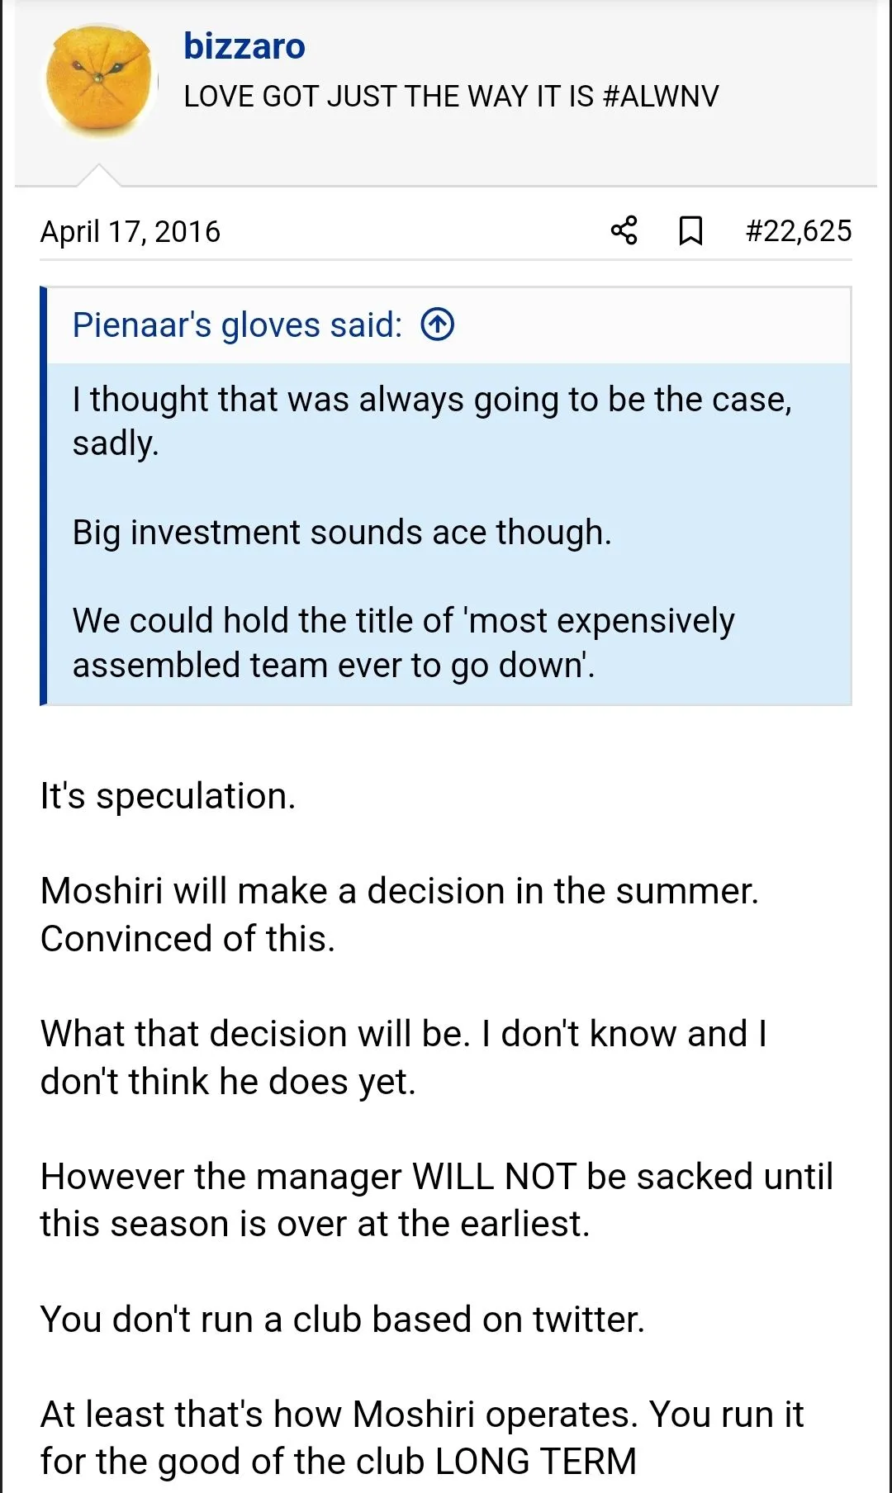This screenshot has height=1493, width=892.
Task: Open the bizzaro username profile link
Action: [x=244, y=46]
